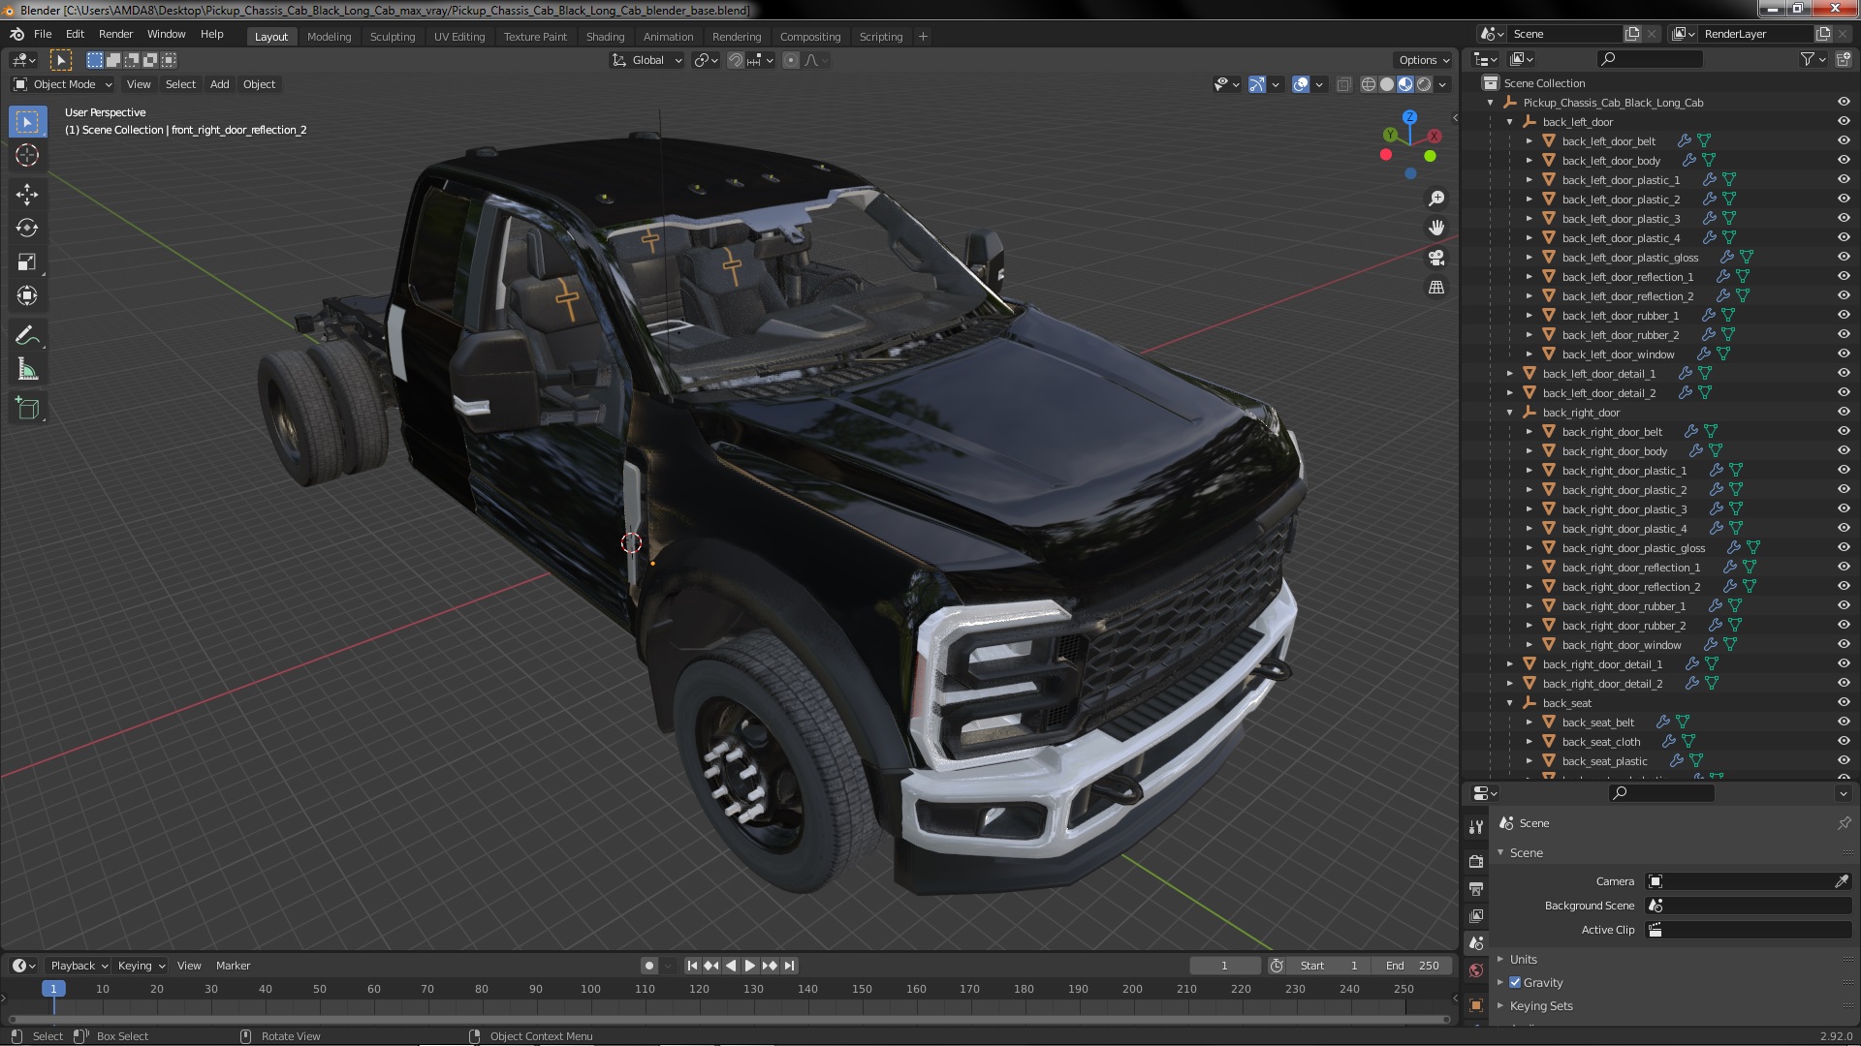Toggle viewport overlays display
The image size is (1861, 1046).
point(1301,84)
